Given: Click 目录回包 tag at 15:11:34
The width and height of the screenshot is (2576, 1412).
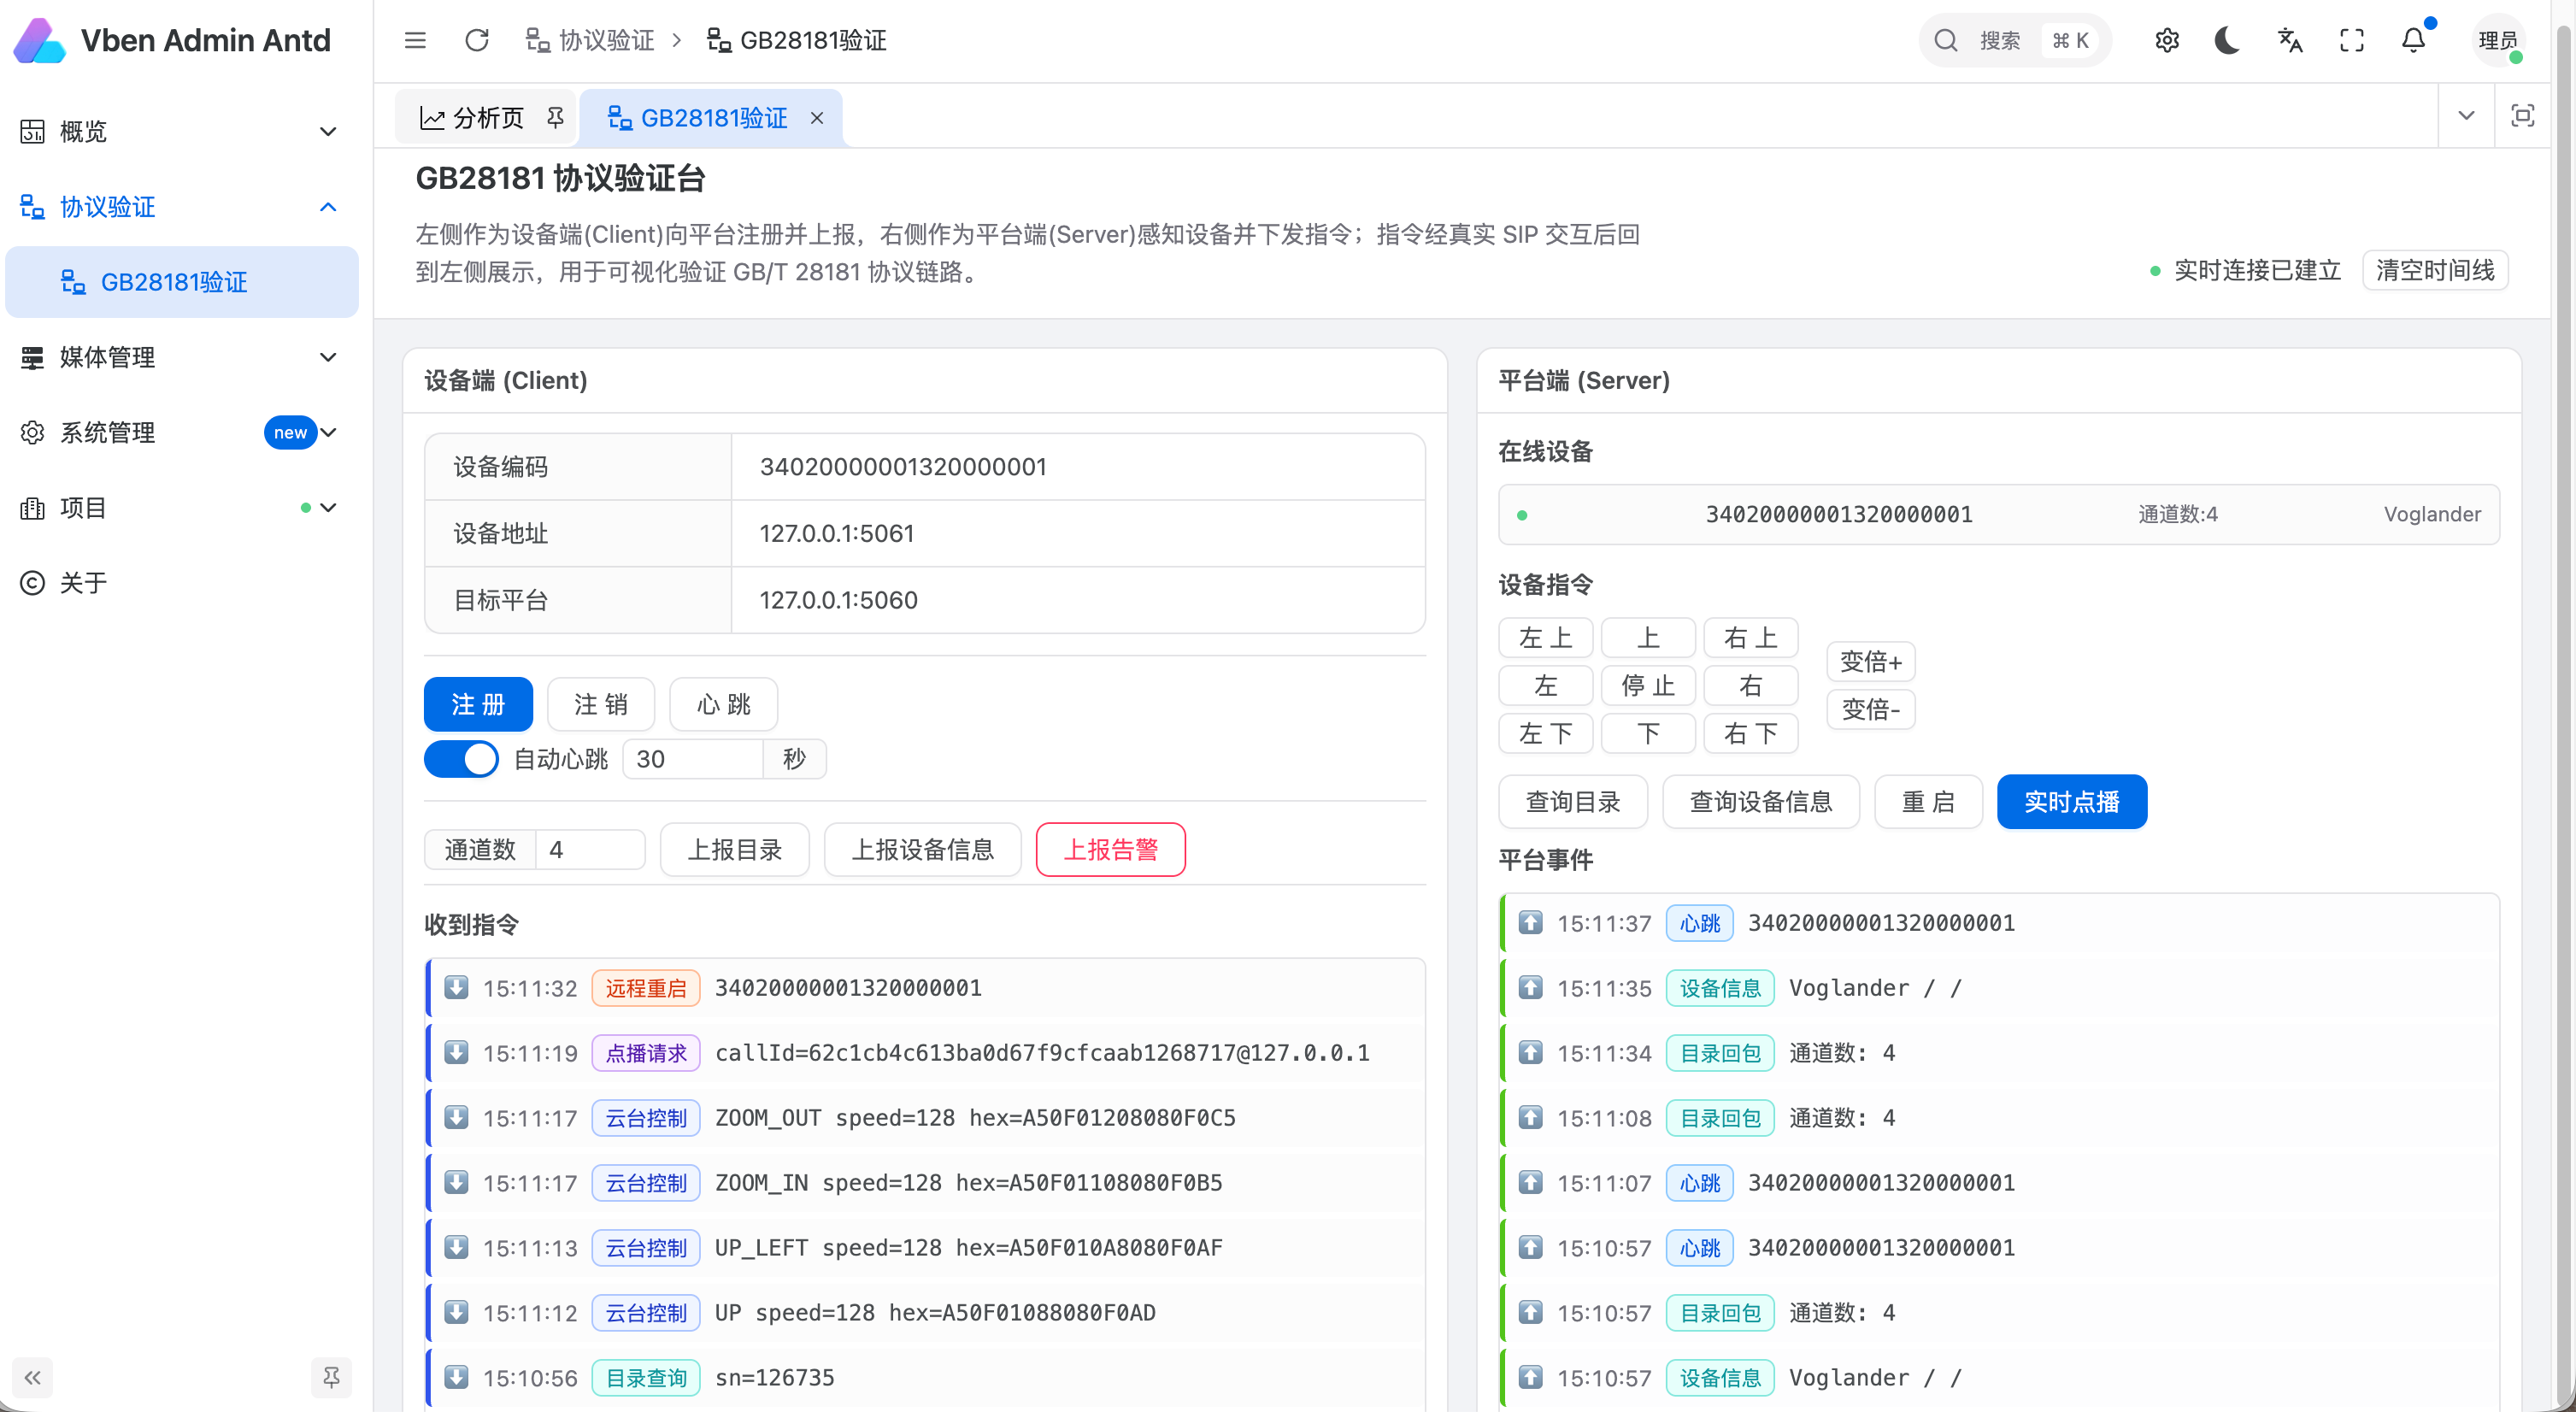Looking at the screenshot, I should click(1720, 1053).
